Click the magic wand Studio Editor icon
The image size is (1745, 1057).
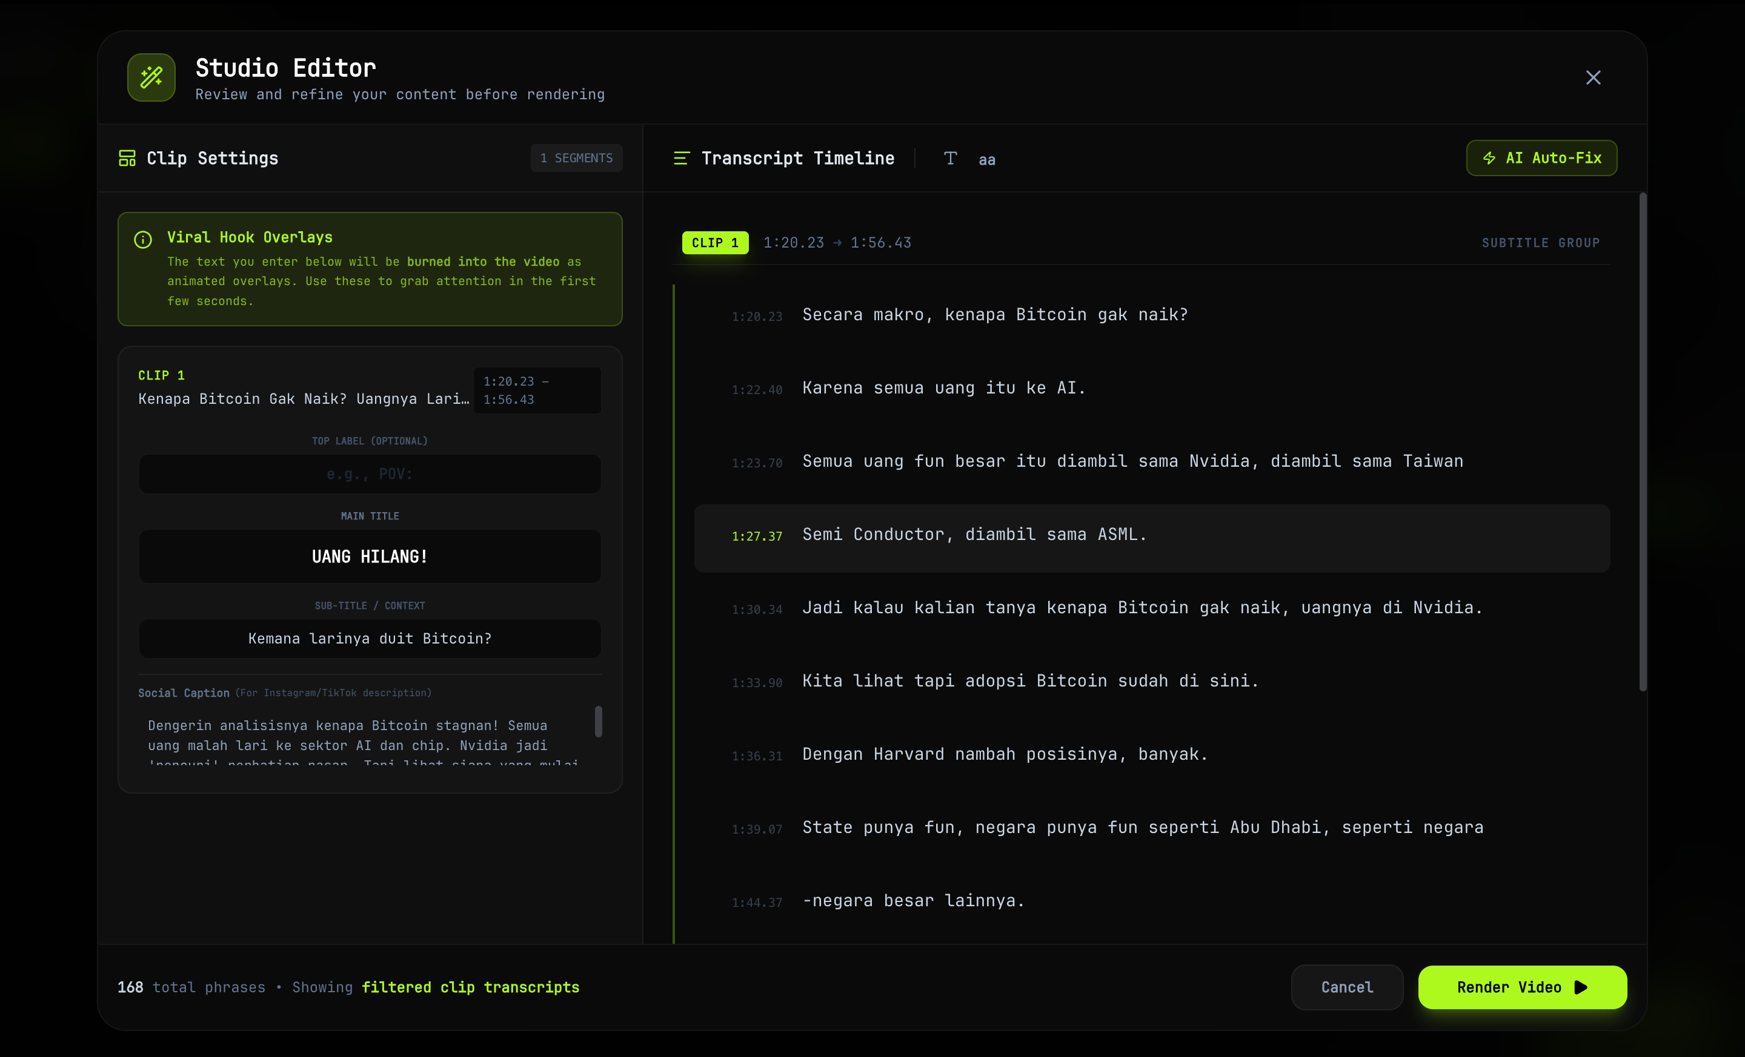(x=151, y=77)
